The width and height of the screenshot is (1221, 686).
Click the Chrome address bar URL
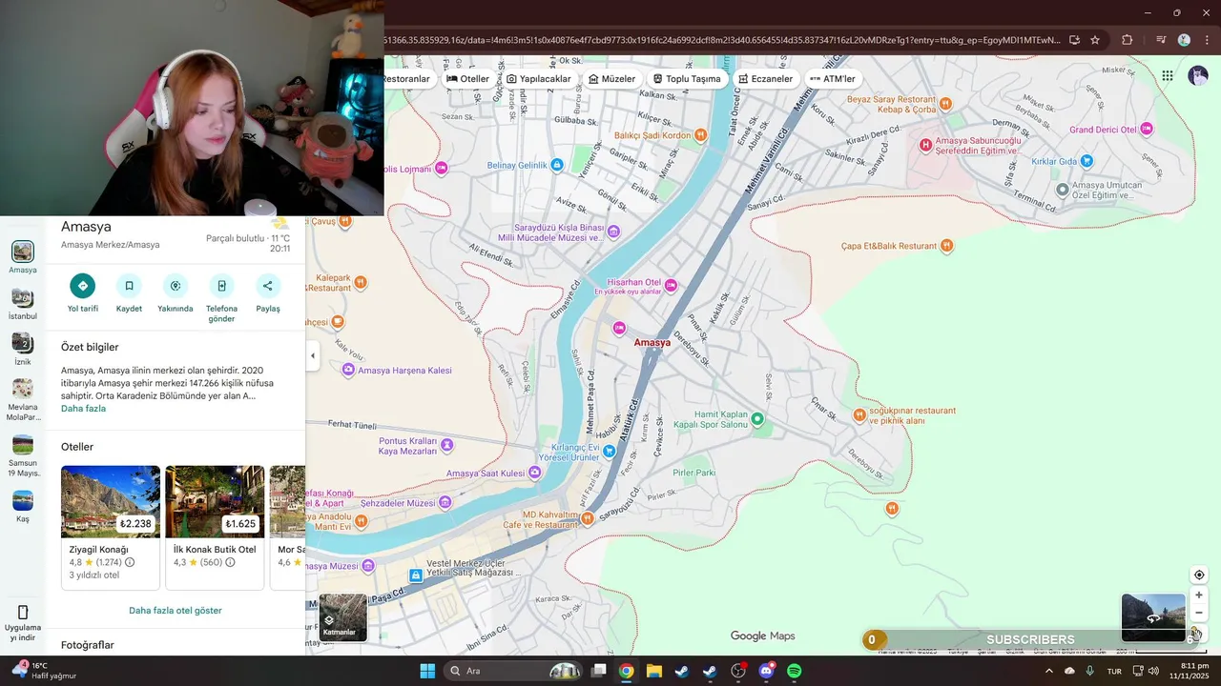[x=722, y=40]
